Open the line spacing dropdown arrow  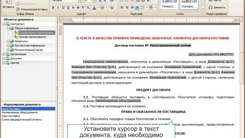[x=147, y=7]
